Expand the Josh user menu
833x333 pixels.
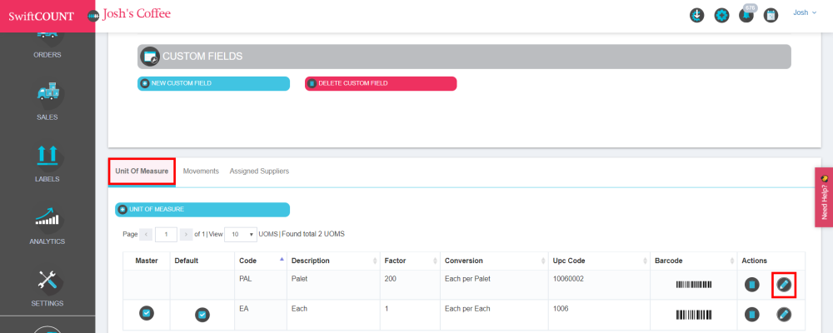coord(805,12)
